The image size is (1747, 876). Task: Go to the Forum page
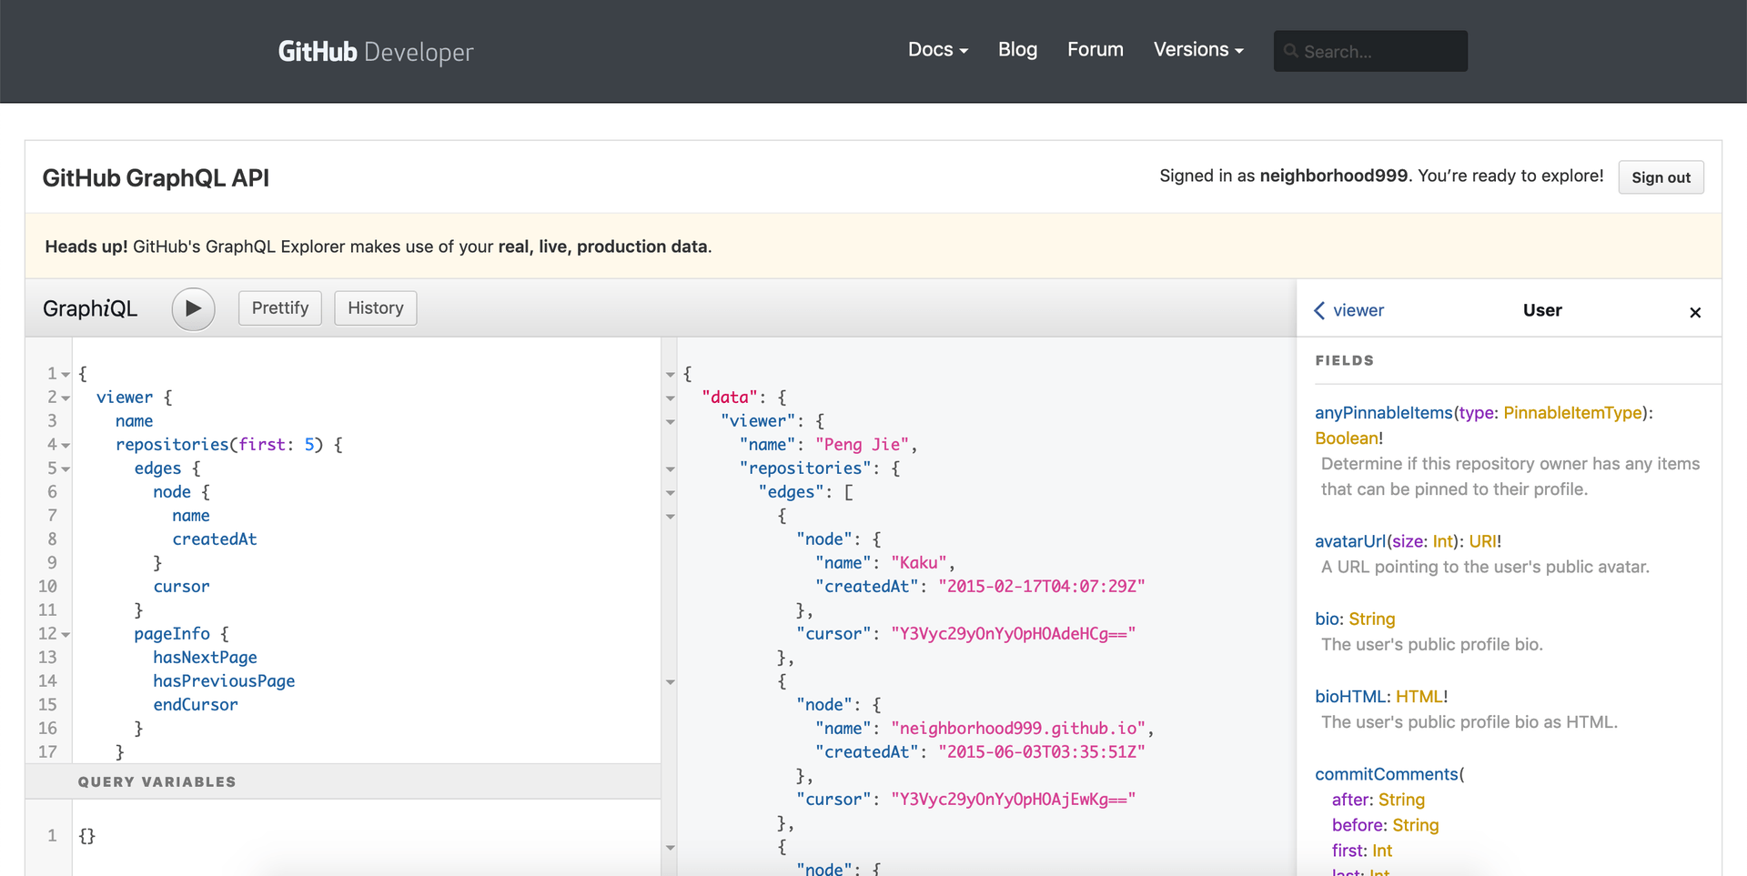1096,50
